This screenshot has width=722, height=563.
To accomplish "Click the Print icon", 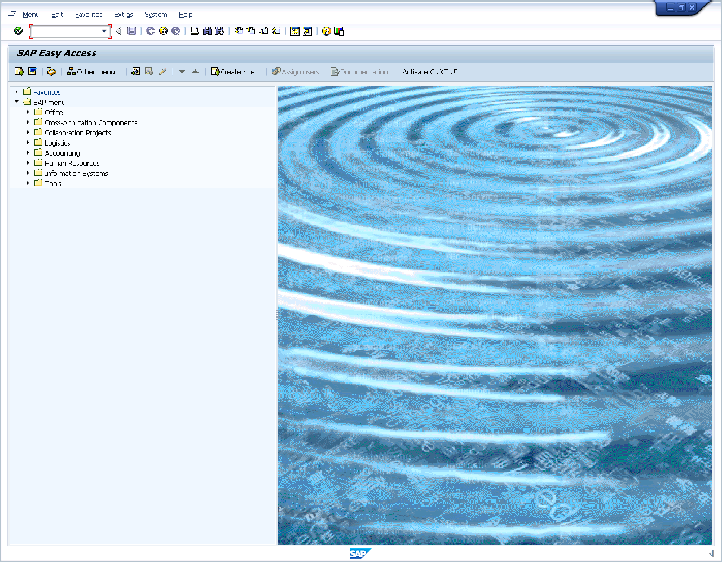I will tap(195, 31).
